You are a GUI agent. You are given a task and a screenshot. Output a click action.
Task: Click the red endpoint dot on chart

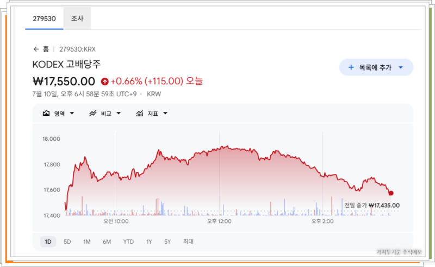391,193
